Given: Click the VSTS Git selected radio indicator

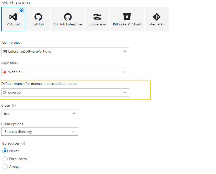Looking at the screenshot, I should (x=21, y=11).
